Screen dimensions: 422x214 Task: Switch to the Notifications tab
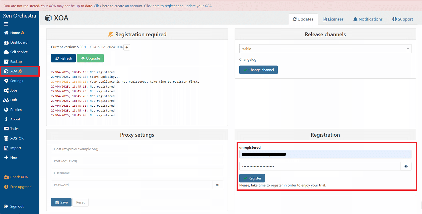(x=368, y=19)
